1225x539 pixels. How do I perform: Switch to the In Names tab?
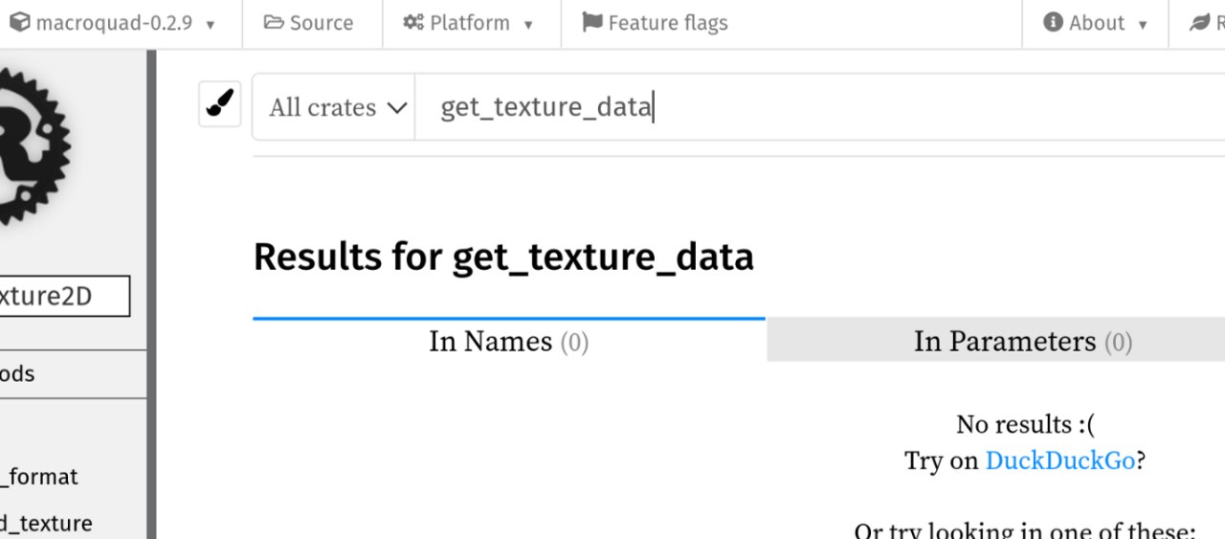tap(509, 341)
